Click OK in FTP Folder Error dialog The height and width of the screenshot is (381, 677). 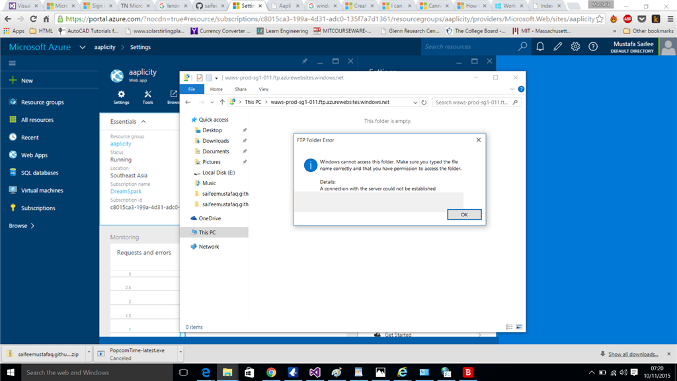tap(464, 215)
